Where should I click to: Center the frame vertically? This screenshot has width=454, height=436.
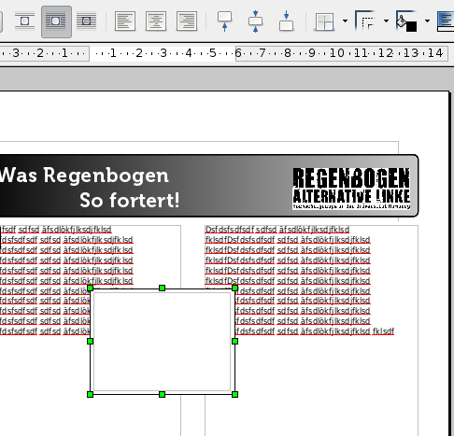255,21
